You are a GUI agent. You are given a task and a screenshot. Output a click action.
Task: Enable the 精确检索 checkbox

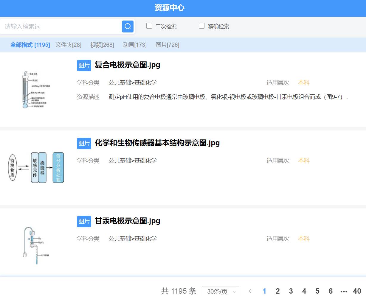pyautogui.click(x=202, y=26)
